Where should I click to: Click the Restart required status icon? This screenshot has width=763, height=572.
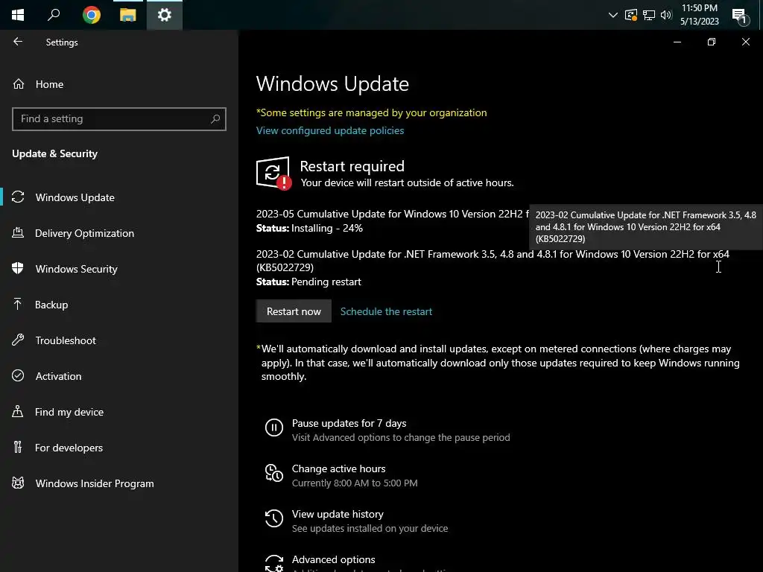[x=273, y=173]
